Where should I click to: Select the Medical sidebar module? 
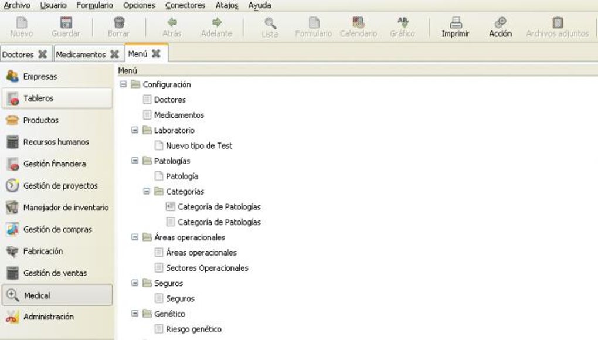point(57,295)
